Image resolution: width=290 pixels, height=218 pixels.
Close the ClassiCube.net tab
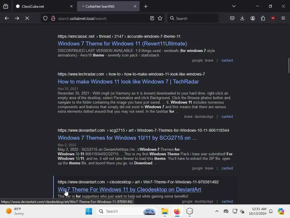[x=71, y=6]
